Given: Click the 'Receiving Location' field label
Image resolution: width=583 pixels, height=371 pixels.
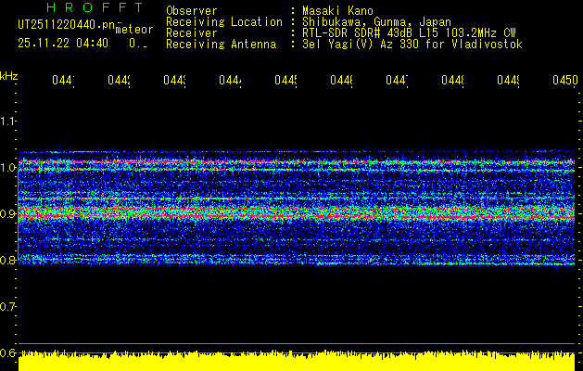Looking at the screenshot, I should click(x=223, y=21).
